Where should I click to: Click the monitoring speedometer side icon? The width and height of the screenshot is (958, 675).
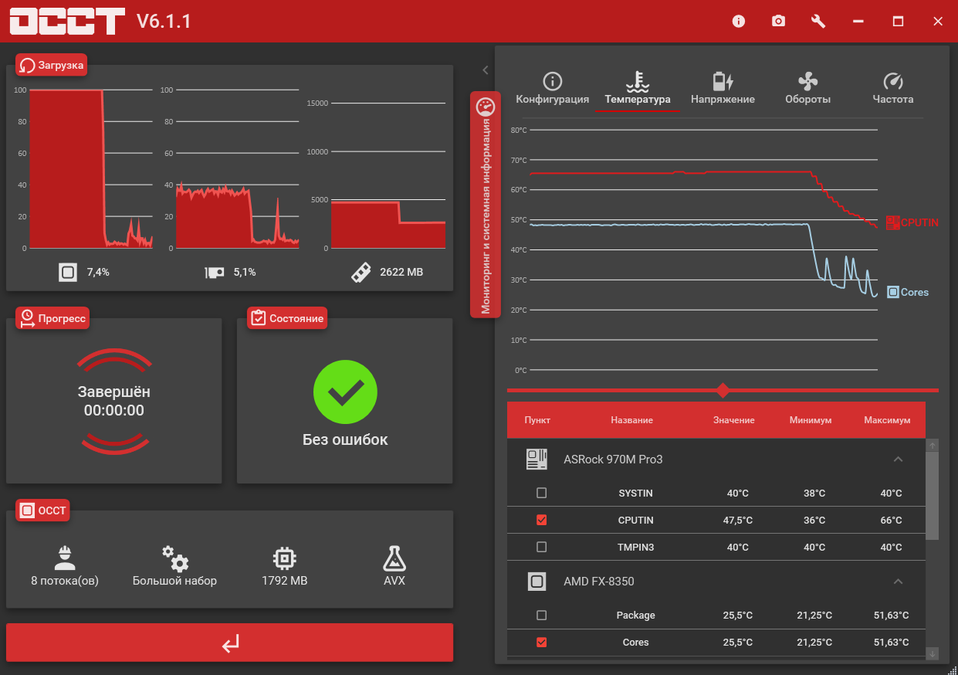pyautogui.click(x=486, y=106)
